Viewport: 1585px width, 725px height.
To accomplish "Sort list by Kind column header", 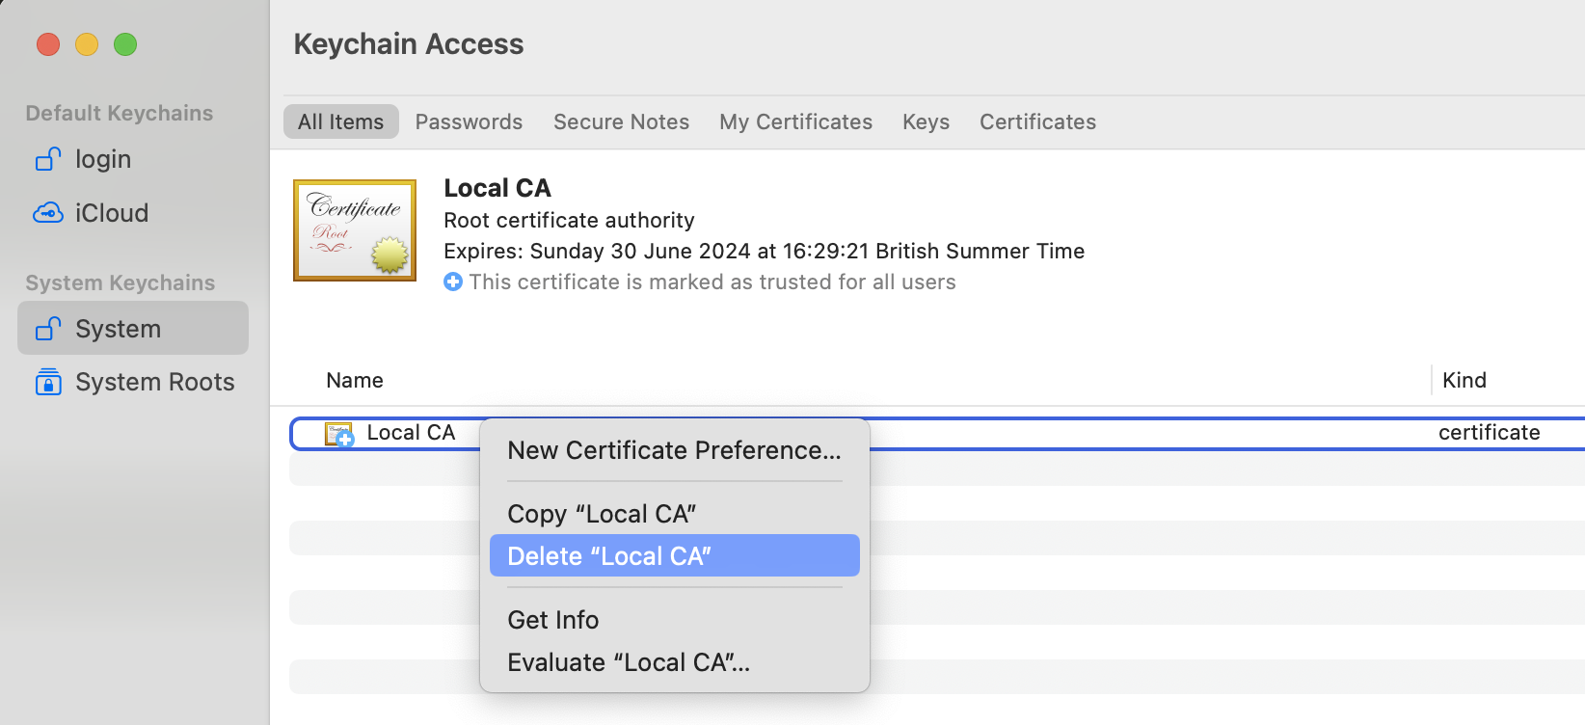I will (1464, 380).
